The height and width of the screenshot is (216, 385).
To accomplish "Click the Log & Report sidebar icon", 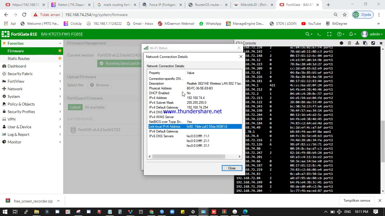I will coord(4,134).
